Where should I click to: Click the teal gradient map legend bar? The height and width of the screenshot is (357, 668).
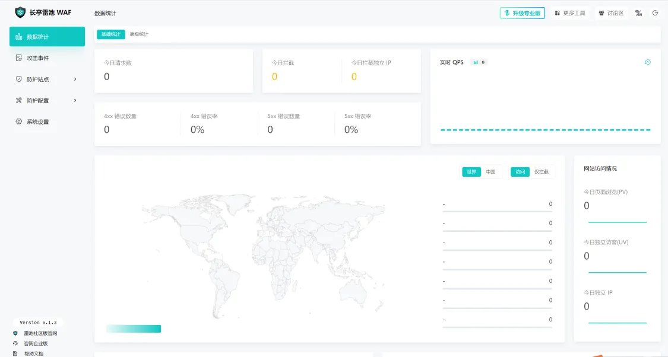tap(134, 329)
